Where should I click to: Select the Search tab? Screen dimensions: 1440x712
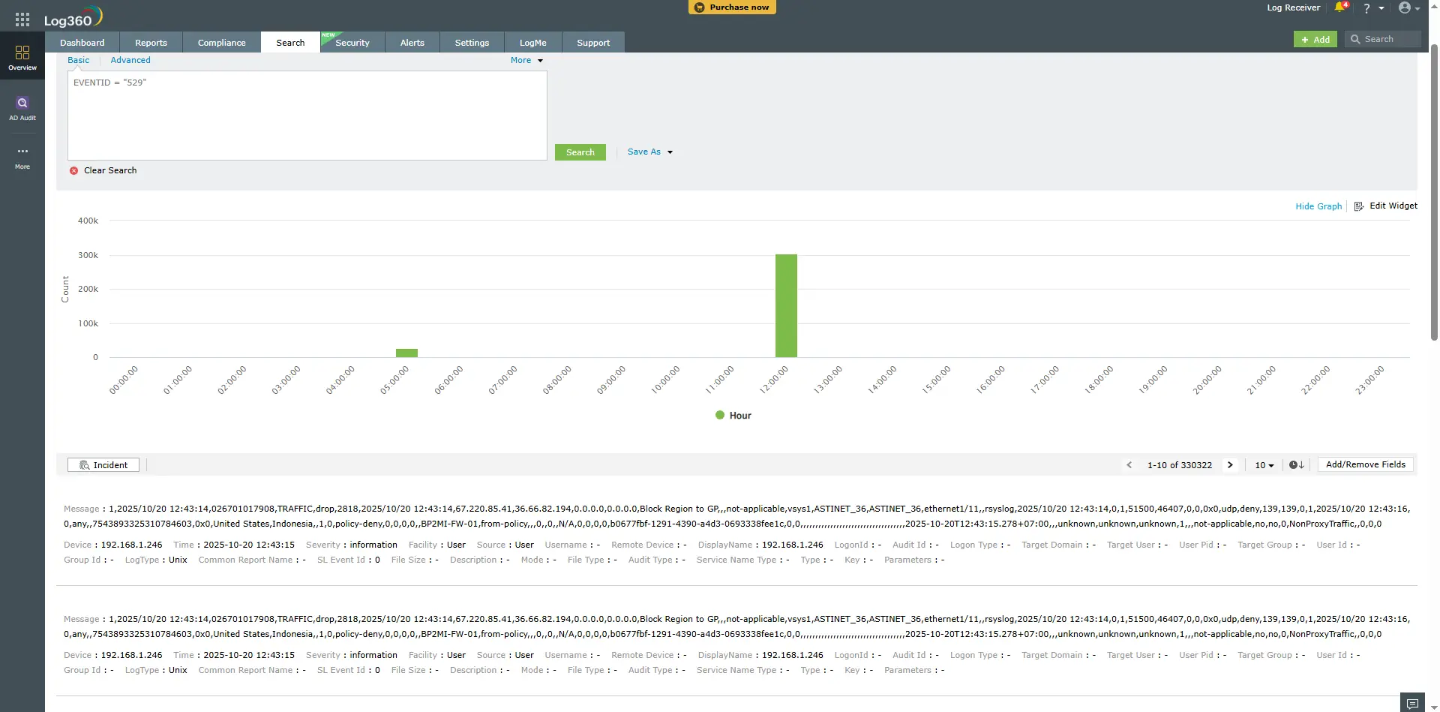290,43
